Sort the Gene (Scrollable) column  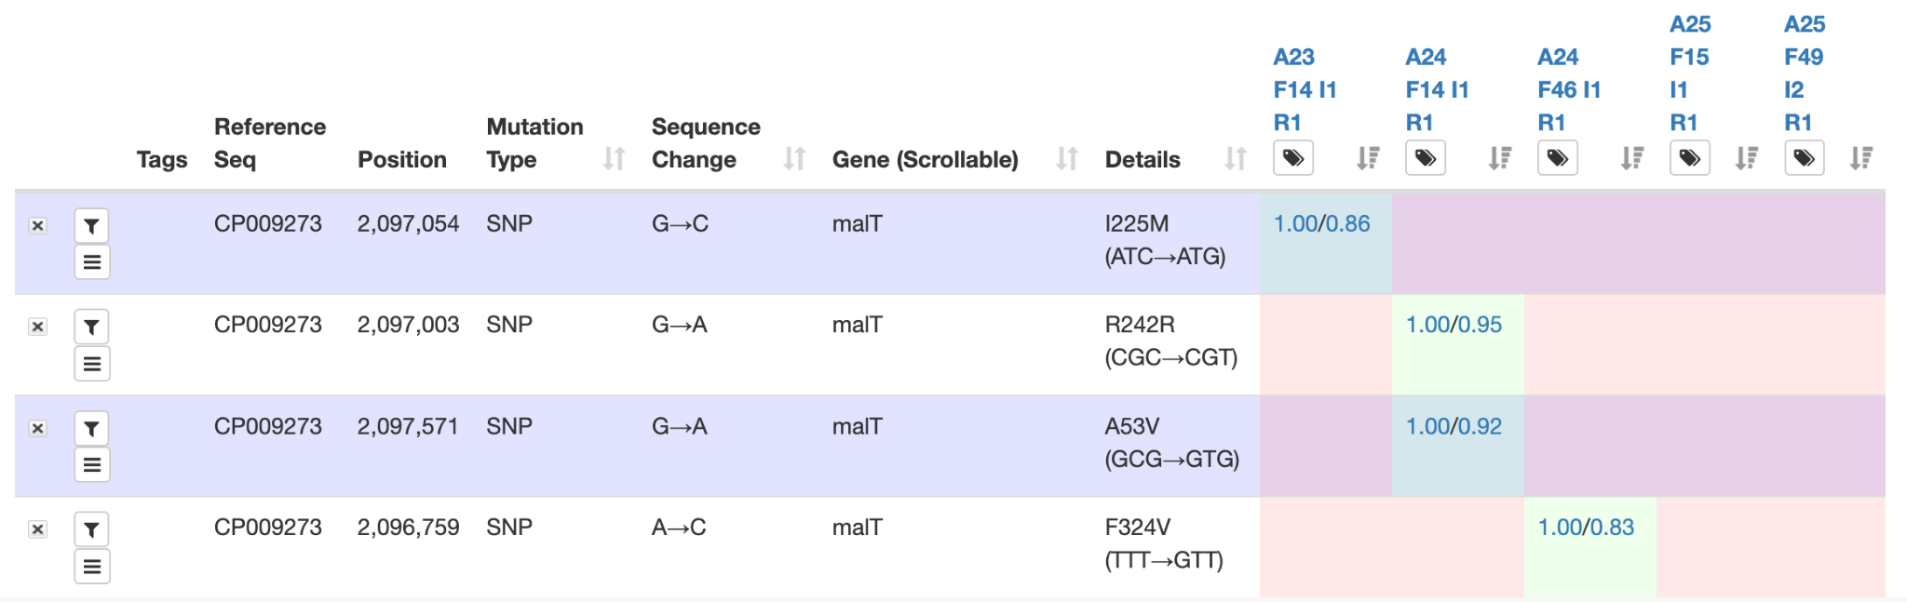click(x=1067, y=158)
